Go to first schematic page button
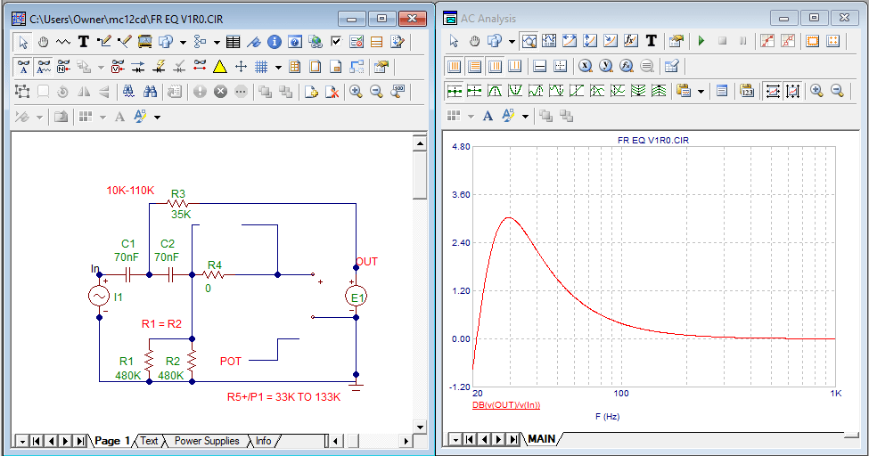 coord(37,441)
